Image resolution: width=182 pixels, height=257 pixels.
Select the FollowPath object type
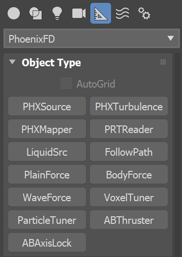(x=129, y=151)
